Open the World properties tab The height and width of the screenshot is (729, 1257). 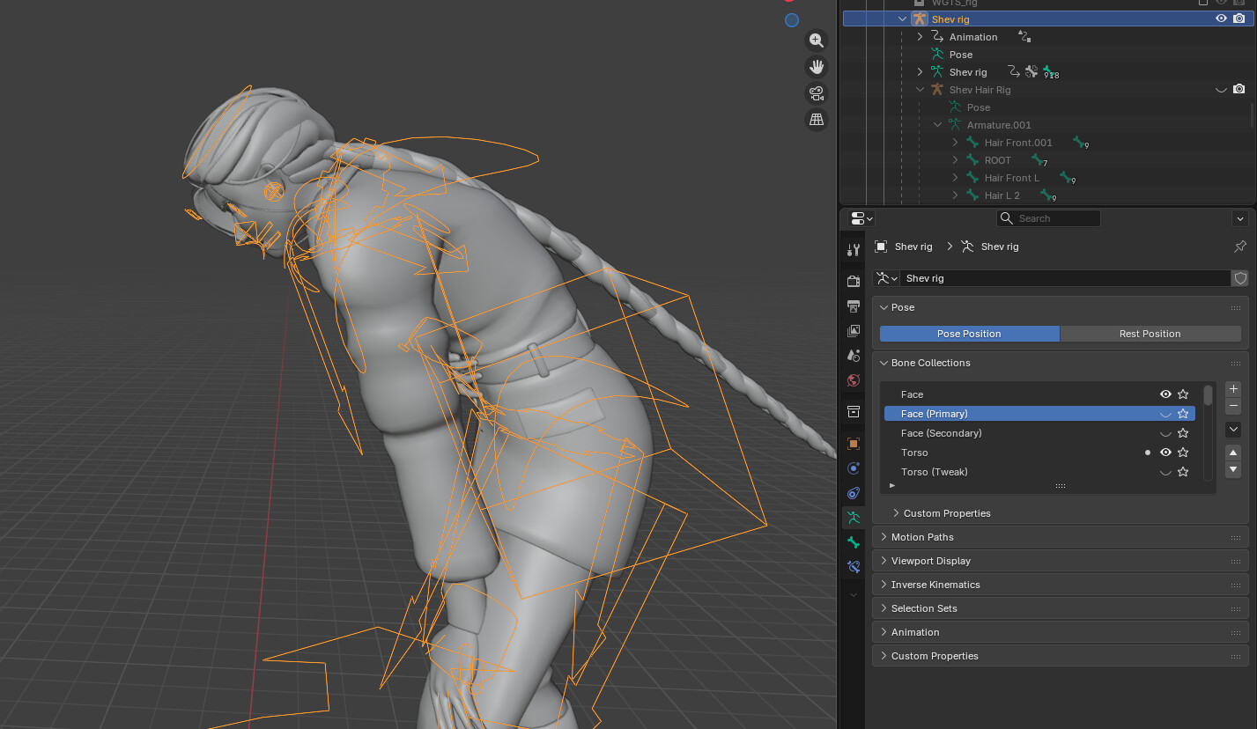[x=853, y=380]
